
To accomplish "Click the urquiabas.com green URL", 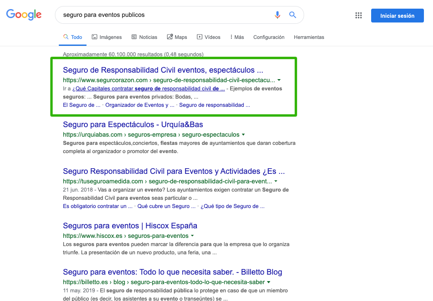I will [151, 135].
